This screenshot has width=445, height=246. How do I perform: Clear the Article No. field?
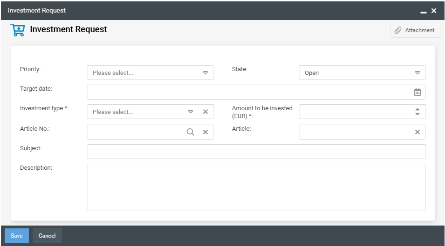pos(205,132)
